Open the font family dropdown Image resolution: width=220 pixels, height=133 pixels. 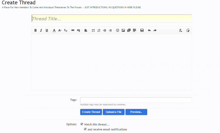pyautogui.click(x=65, y=30)
